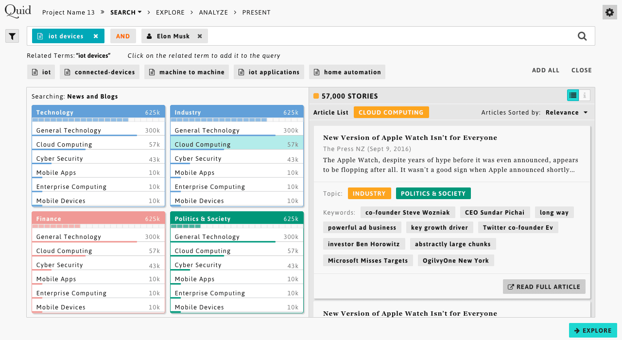Select Enterprise Computing under Industry

coord(237,187)
